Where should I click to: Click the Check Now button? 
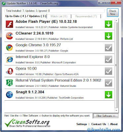pyautogui.click(x=113, y=13)
